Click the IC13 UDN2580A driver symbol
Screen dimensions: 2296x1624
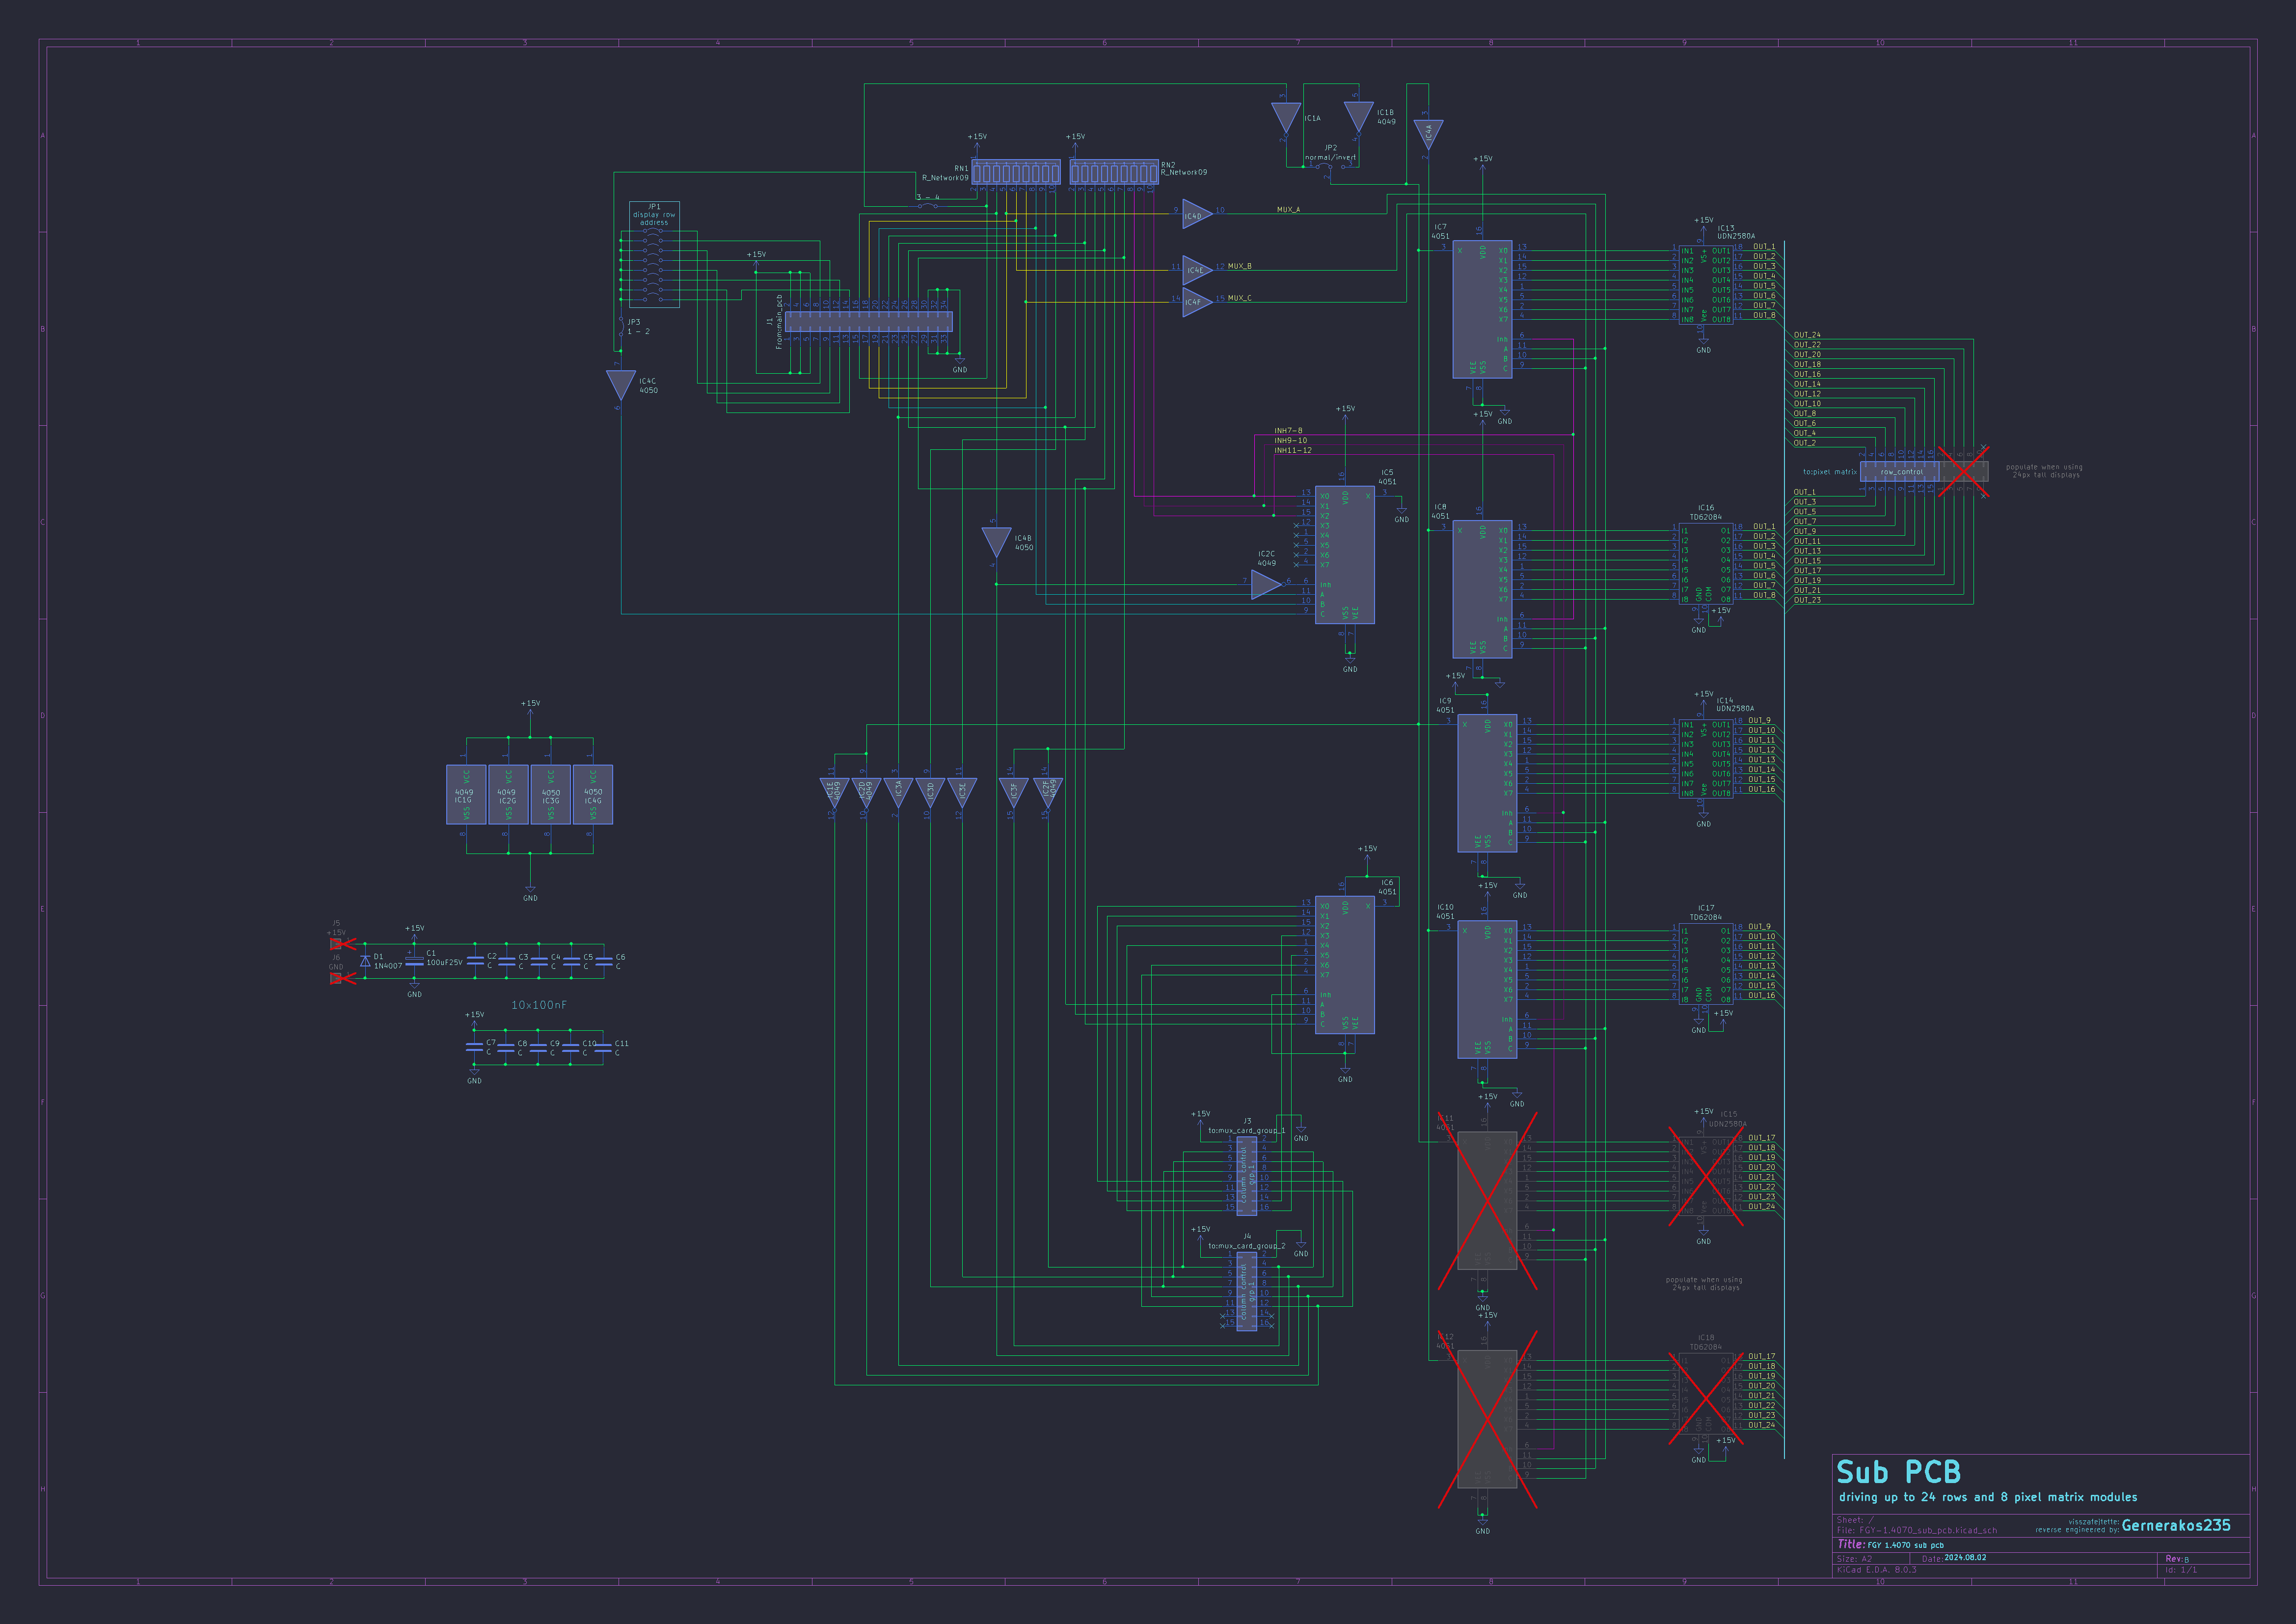tap(1705, 284)
